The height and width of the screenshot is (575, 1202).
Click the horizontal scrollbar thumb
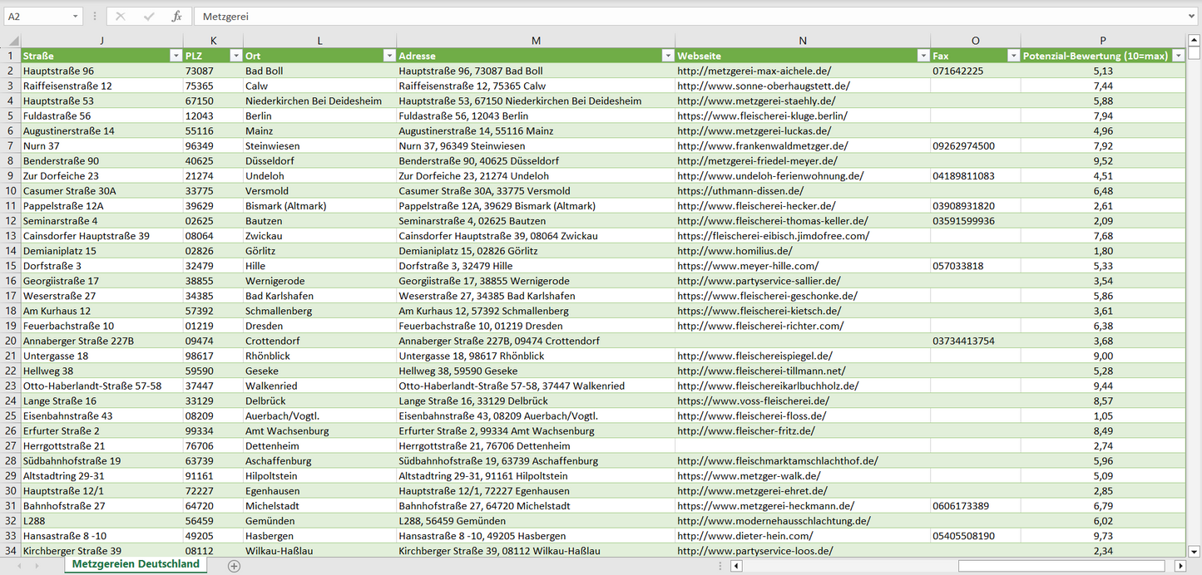point(1065,566)
